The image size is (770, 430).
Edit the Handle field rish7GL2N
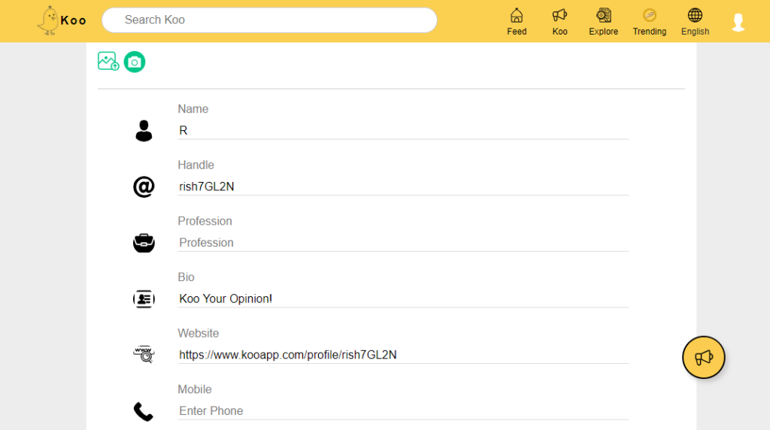click(x=402, y=186)
